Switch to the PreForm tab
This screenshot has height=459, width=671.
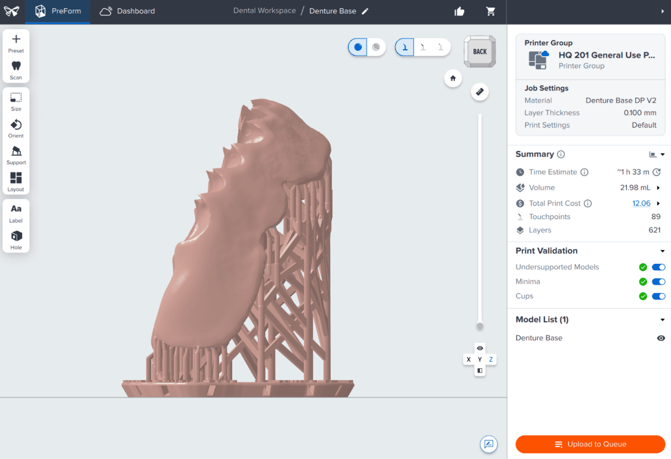tap(58, 11)
